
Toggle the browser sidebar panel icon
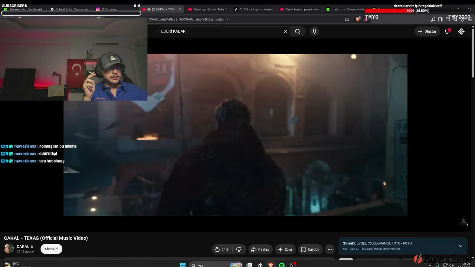pyautogui.click(x=440, y=19)
